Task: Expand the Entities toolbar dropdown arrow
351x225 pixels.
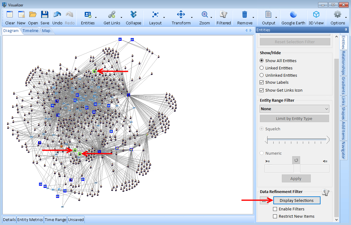Action: pos(96,17)
